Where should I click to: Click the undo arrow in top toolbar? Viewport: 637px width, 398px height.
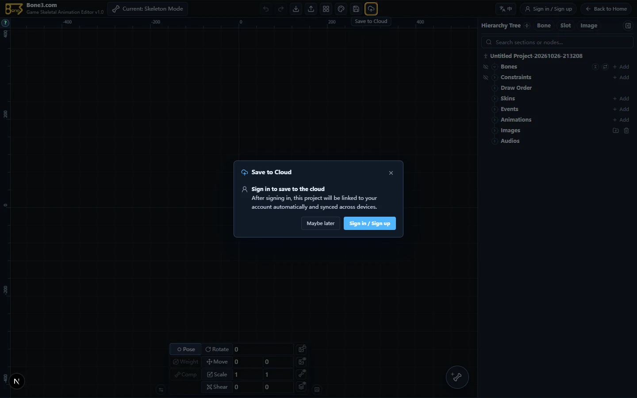click(x=266, y=9)
